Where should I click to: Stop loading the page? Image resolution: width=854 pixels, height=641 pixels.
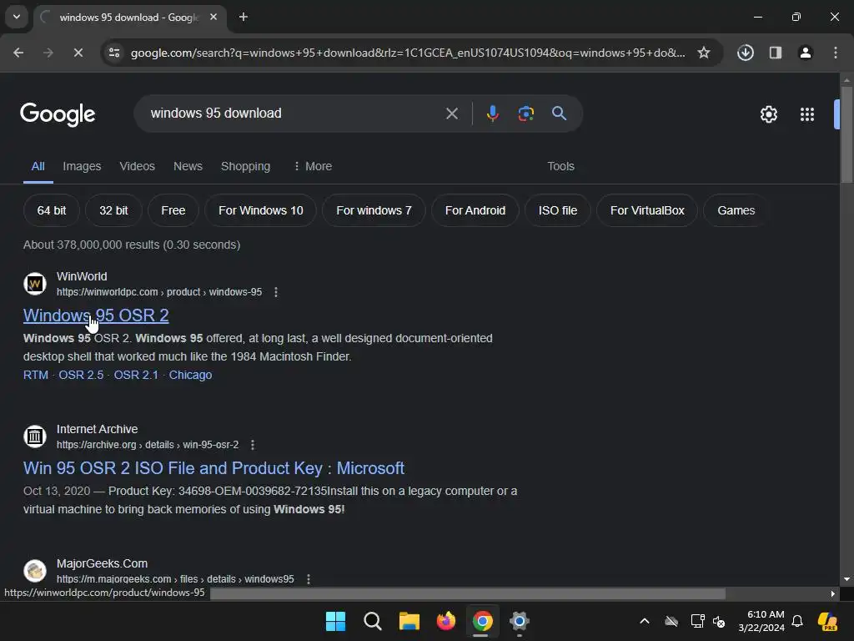[78, 53]
